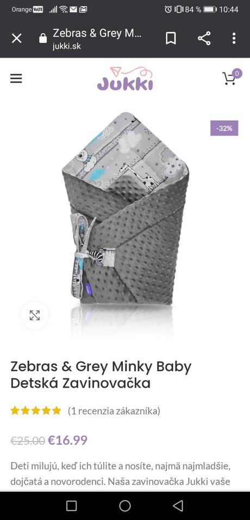This screenshot has width=250, height=520.
Task: Go back with the triangle navigation button
Action: click(178, 506)
